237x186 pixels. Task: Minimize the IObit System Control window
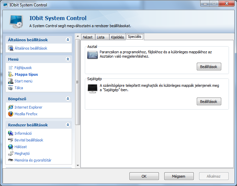(x=205, y=4)
